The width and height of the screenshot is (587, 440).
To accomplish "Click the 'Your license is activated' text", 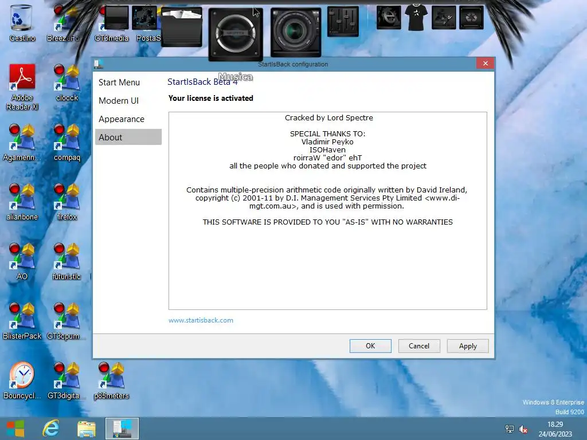I will (x=211, y=99).
